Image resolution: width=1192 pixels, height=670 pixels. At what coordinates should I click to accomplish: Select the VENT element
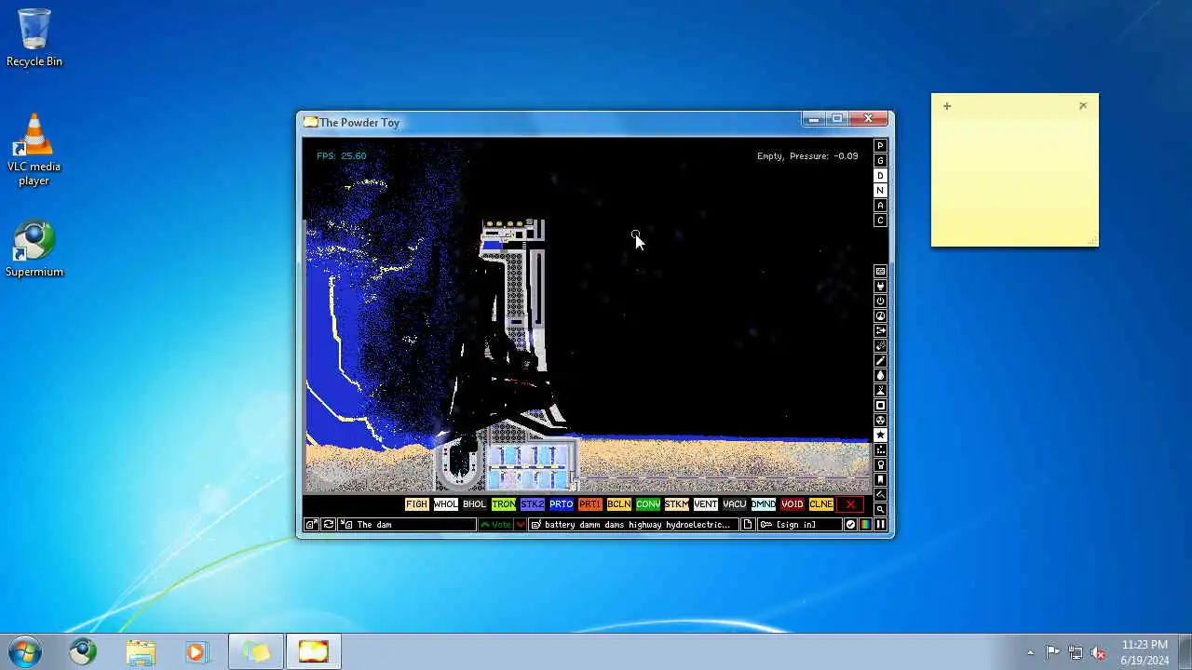pos(705,504)
